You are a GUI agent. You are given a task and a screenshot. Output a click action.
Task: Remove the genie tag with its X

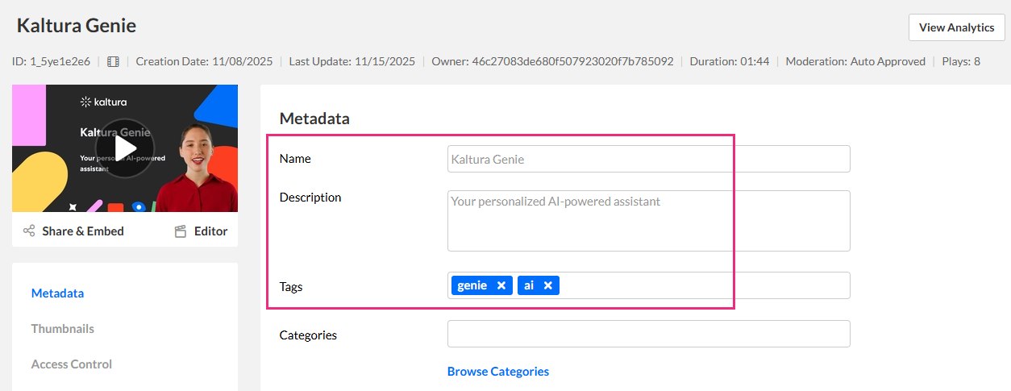pos(501,285)
